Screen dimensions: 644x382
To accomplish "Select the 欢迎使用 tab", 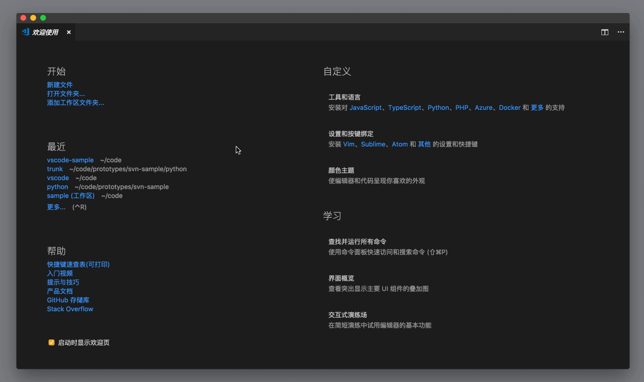I will coord(47,32).
